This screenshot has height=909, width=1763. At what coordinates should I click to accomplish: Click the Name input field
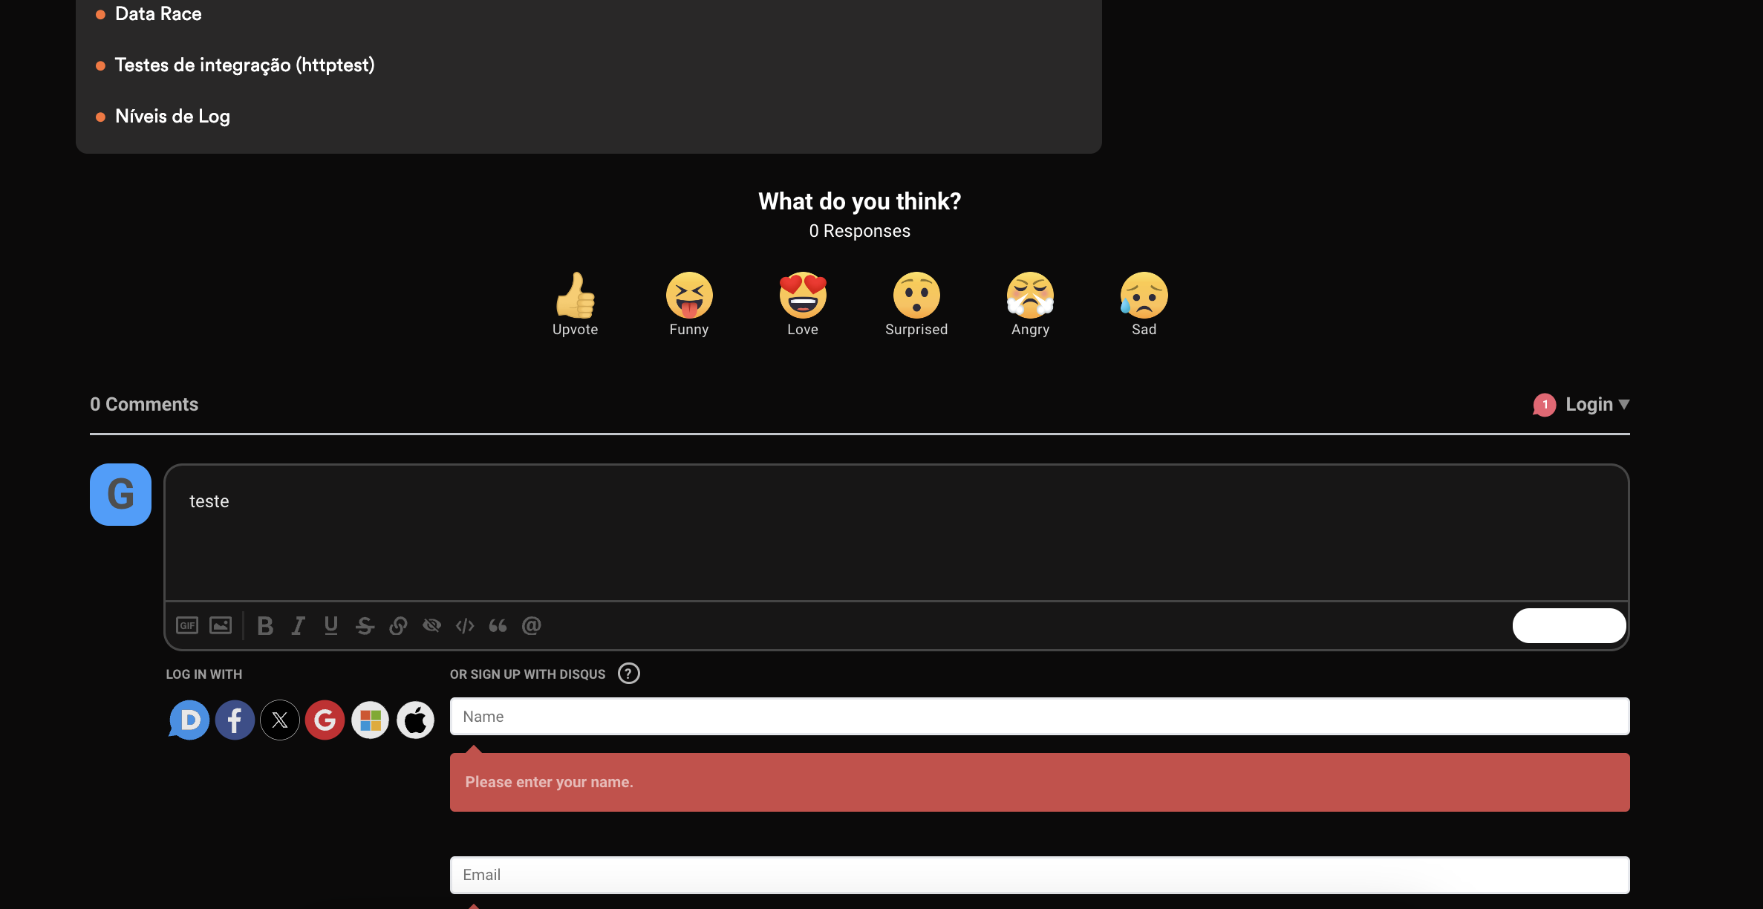tap(1040, 717)
